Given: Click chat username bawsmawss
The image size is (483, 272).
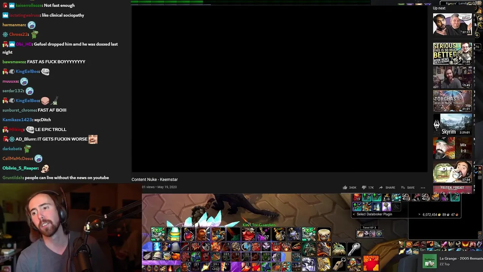Looking at the screenshot, I should point(14,62).
